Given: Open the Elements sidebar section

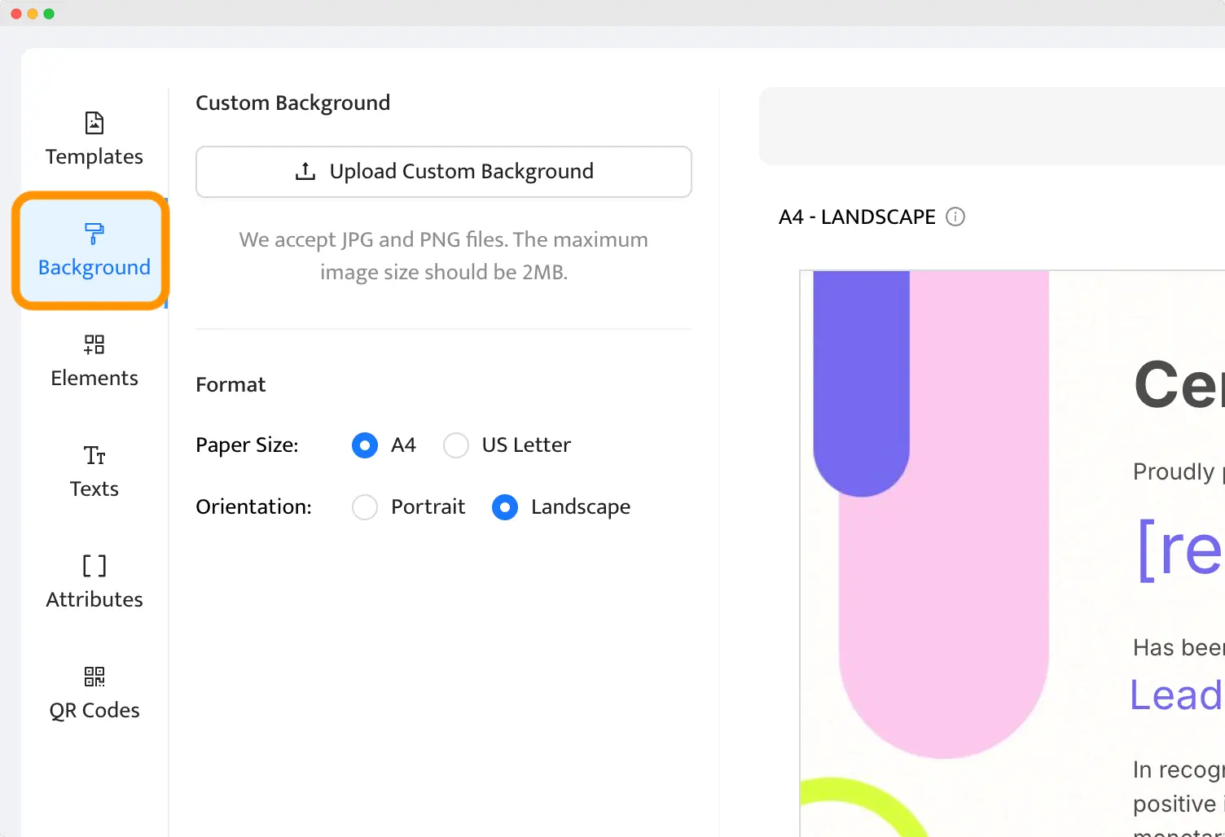Looking at the screenshot, I should tap(94, 362).
